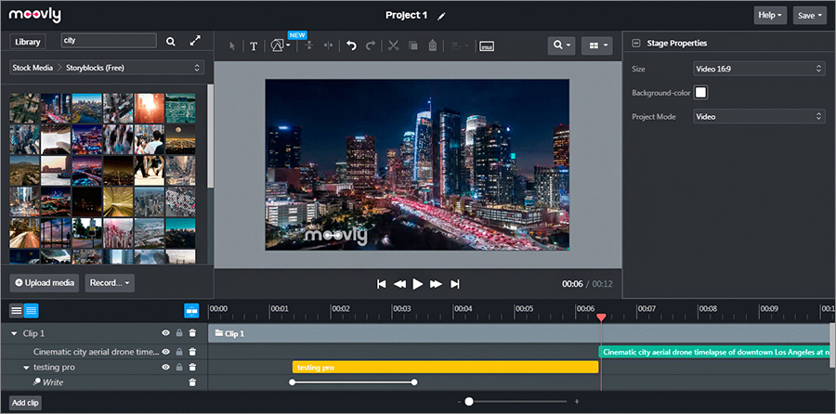Open the zoom magnifier dropdown

click(x=561, y=45)
